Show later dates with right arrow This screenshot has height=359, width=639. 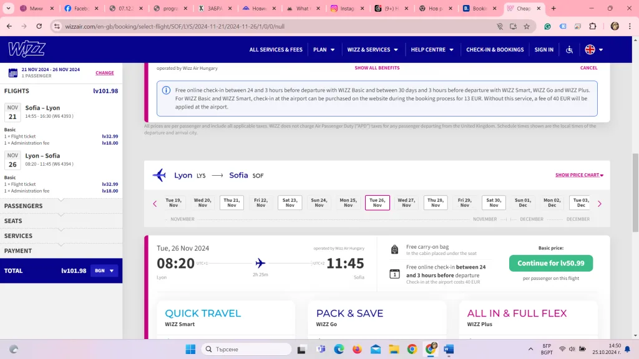tap(600, 204)
